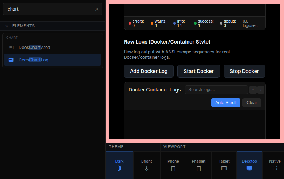Toggle Auto Scroll for container logs
The height and width of the screenshot is (179, 284).
coord(226,103)
